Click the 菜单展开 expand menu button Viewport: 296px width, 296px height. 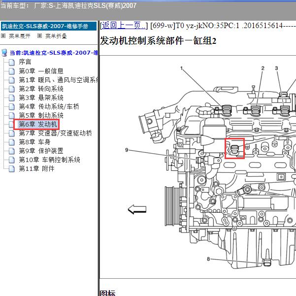(x=20, y=36)
